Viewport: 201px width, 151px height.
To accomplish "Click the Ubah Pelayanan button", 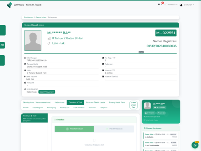I will [x=47, y=92].
